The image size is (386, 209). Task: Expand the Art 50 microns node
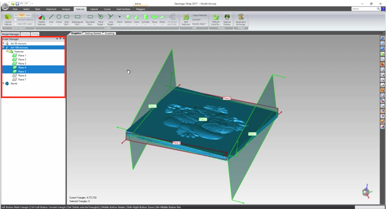pyautogui.click(x=3, y=43)
